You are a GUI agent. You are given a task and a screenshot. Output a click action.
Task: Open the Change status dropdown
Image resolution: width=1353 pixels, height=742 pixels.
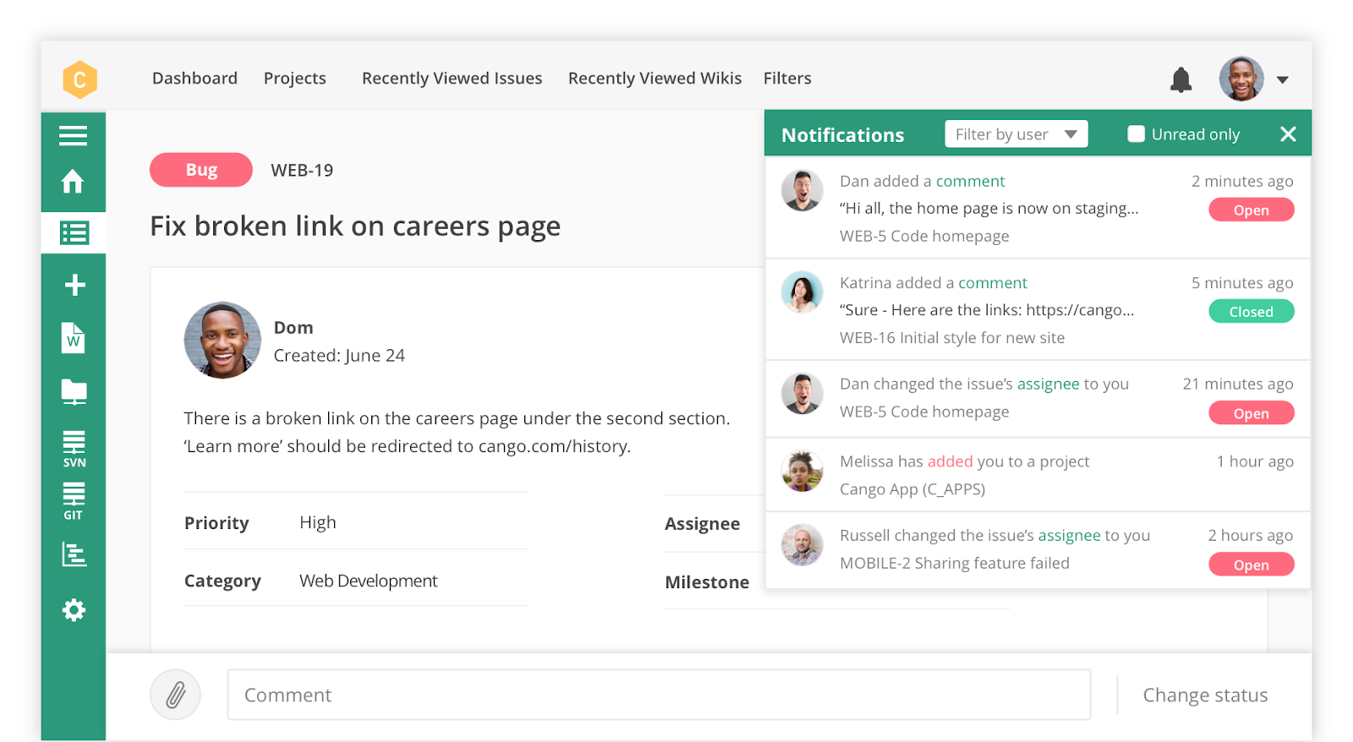click(x=1204, y=695)
